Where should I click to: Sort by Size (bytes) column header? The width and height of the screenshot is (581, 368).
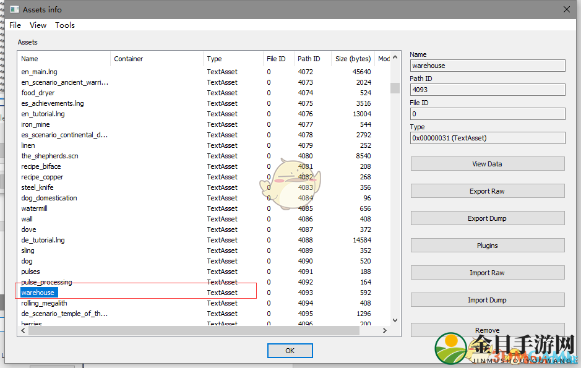[353, 59]
